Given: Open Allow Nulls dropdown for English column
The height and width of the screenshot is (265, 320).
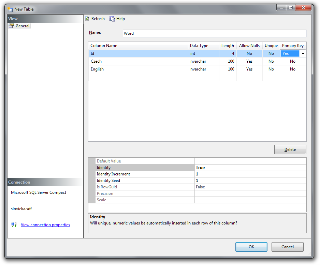Looking at the screenshot, I should 249,69.
